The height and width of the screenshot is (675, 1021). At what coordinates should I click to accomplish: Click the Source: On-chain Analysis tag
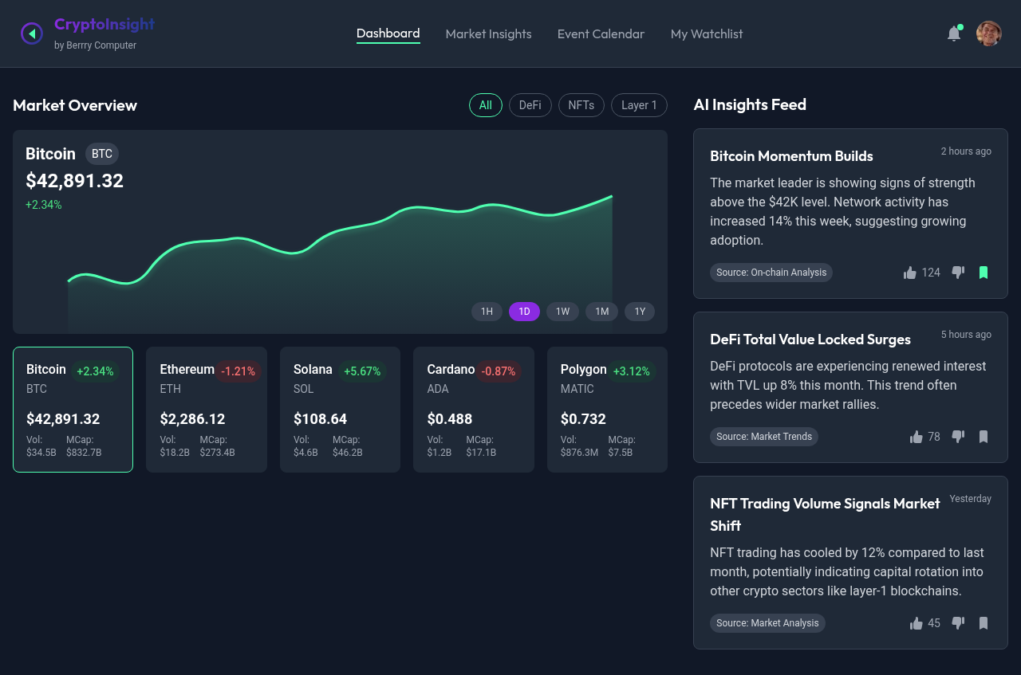click(x=771, y=272)
